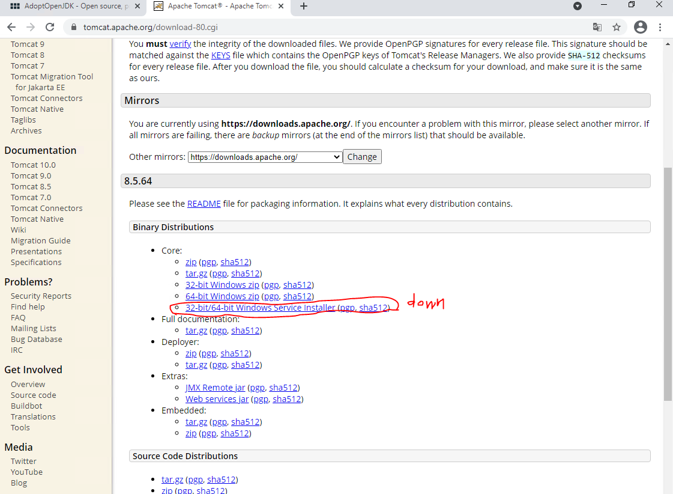Open the verify link
The width and height of the screenshot is (673, 494).
[180, 44]
